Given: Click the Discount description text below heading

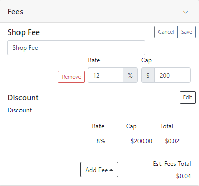Looking at the screenshot, I should coord(19,110).
